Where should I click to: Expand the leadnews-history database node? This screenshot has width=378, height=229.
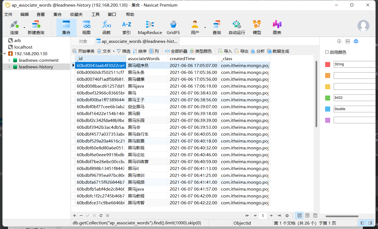[9, 67]
